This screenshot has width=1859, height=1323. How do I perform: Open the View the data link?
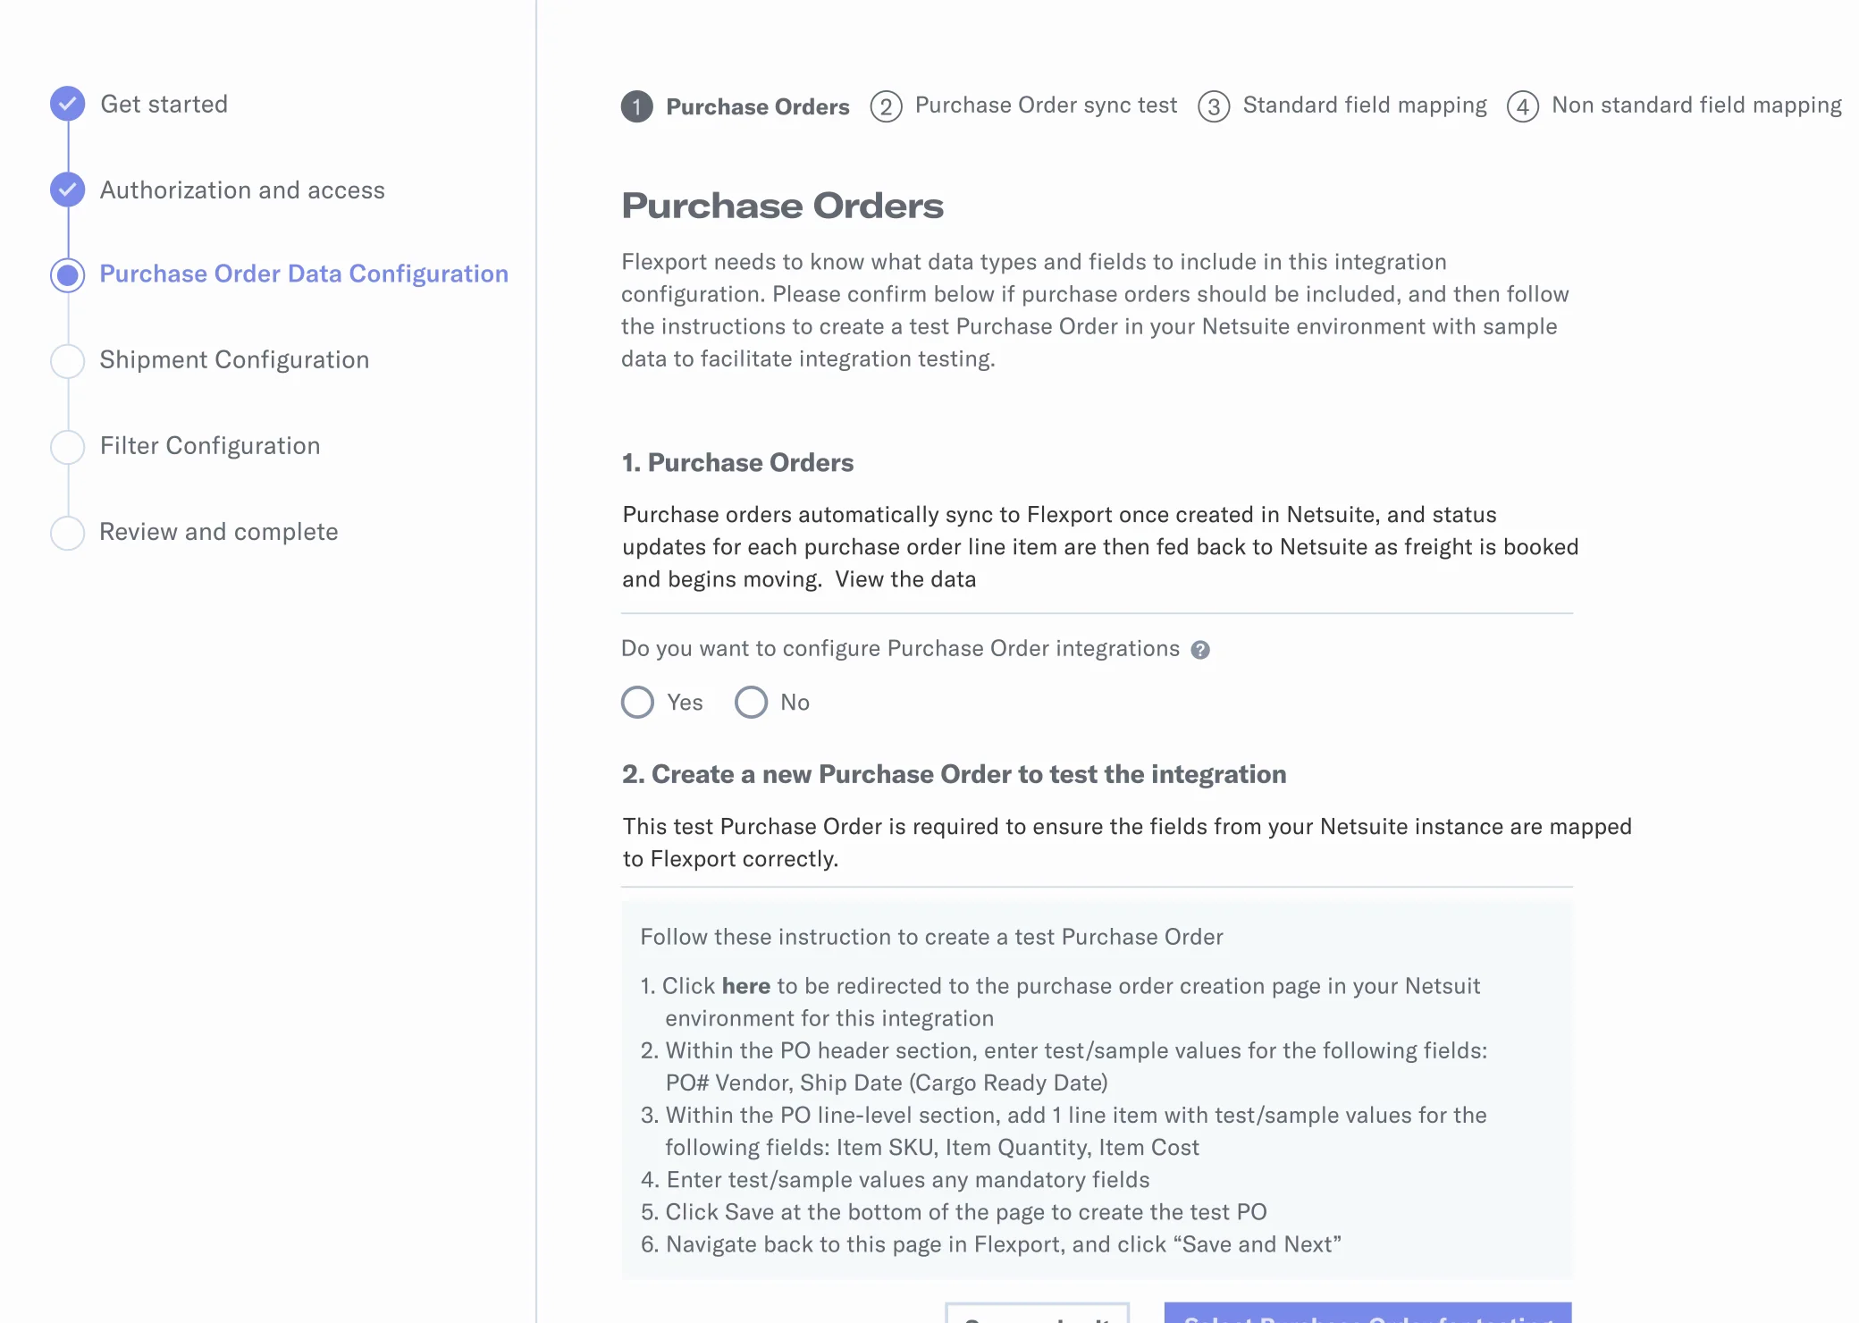pyautogui.click(x=905, y=579)
